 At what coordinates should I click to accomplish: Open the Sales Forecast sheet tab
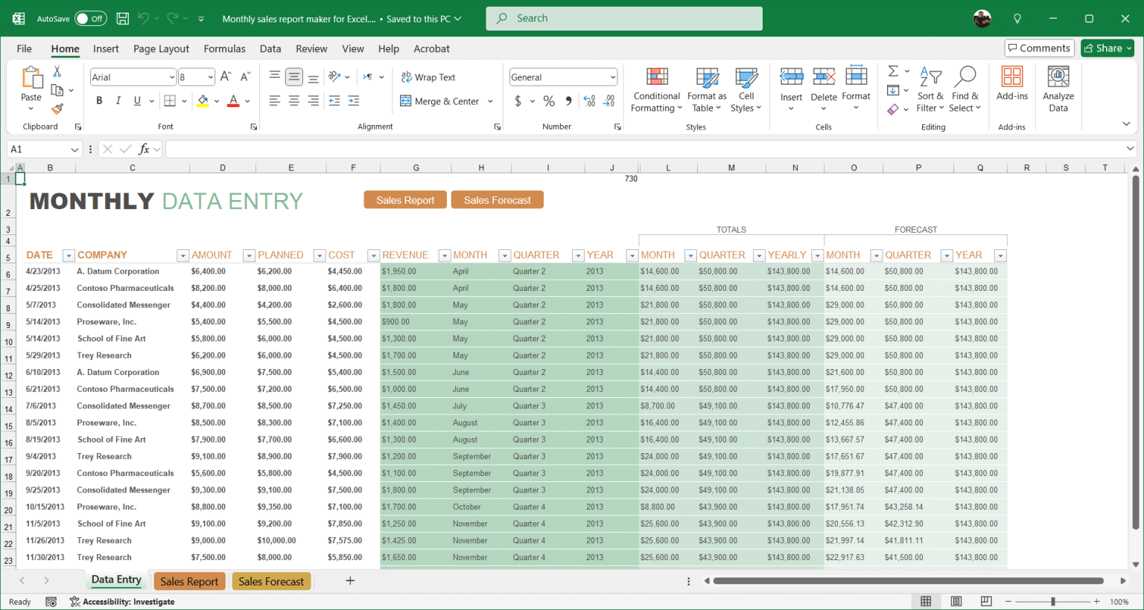coord(271,581)
